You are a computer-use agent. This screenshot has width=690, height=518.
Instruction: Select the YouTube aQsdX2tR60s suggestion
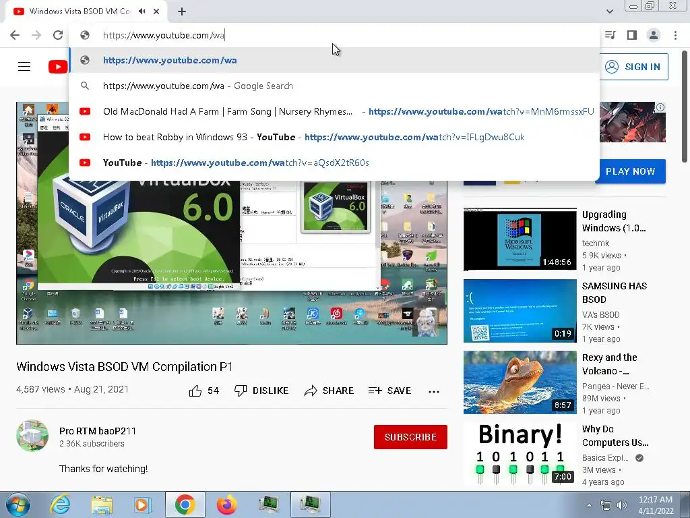tap(334, 163)
